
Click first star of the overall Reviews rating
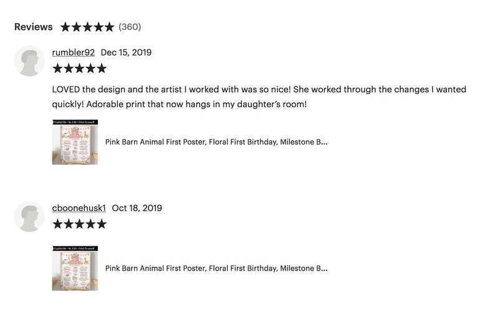click(x=65, y=27)
